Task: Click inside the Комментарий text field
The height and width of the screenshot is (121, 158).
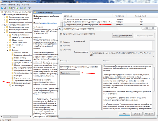Action: pos(121,45)
